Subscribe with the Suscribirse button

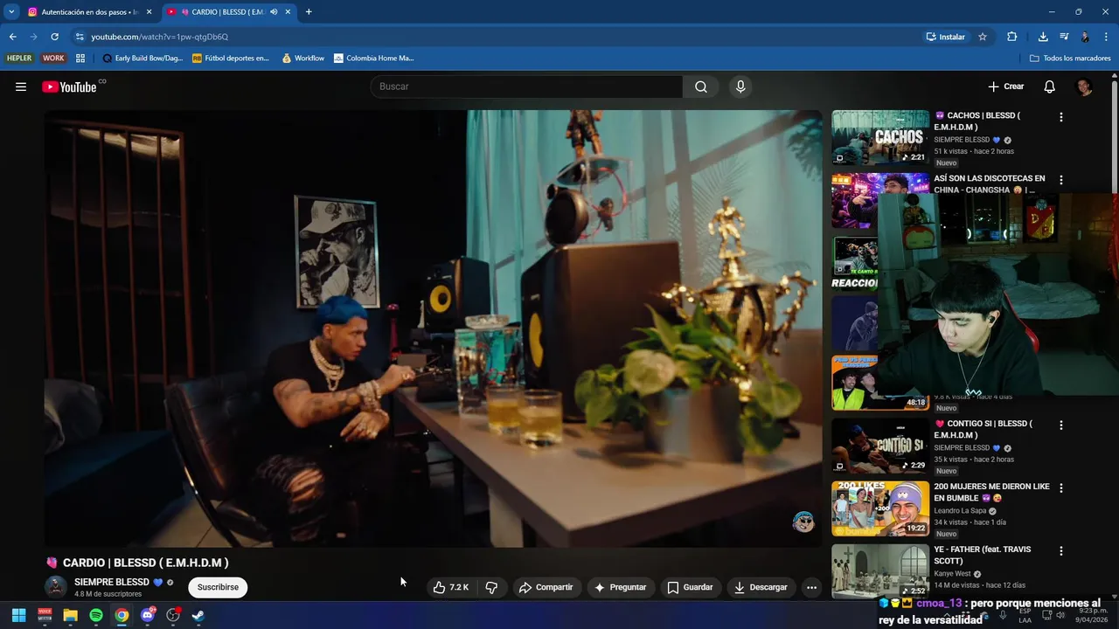pyautogui.click(x=218, y=587)
